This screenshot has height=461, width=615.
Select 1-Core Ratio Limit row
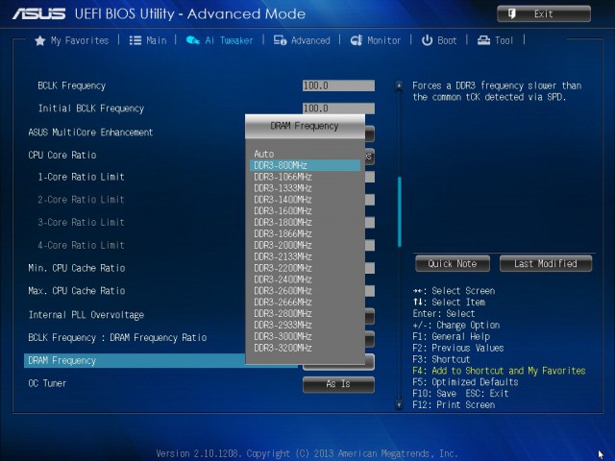coord(81,177)
